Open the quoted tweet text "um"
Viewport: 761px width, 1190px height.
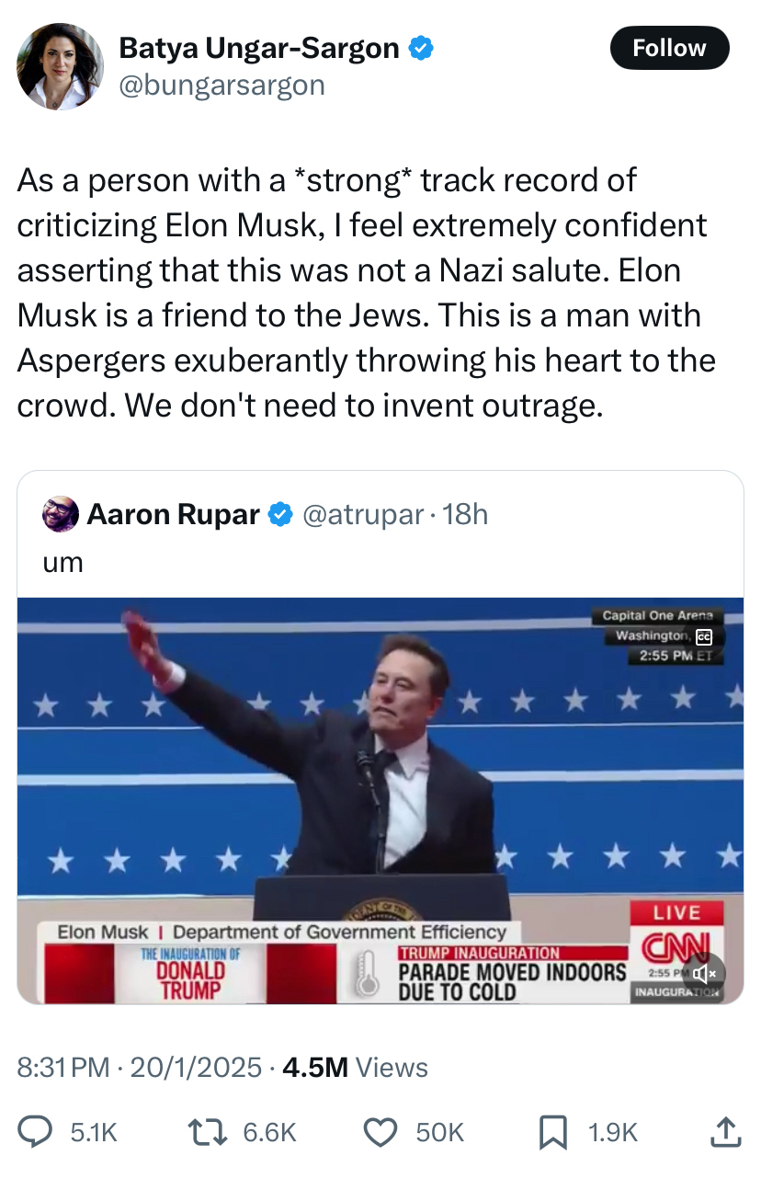63,562
